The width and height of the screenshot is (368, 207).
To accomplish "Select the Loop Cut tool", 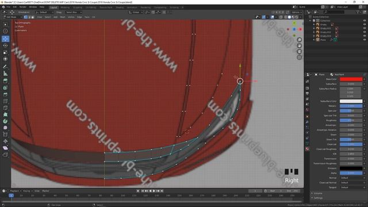I will pos(5,101).
